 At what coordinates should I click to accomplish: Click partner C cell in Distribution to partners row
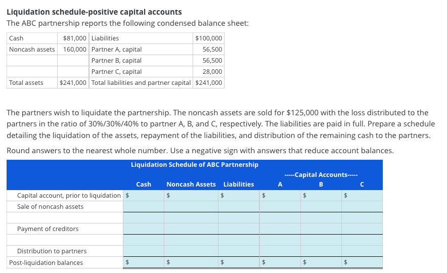coord(362,251)
